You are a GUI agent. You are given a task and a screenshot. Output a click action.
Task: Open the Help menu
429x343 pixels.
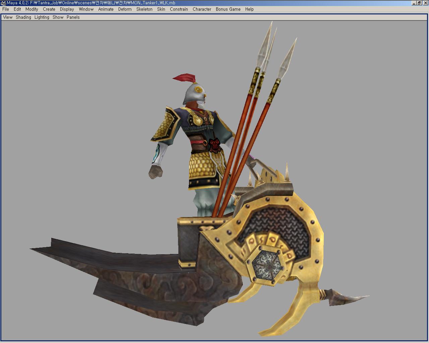coord(249,9)
